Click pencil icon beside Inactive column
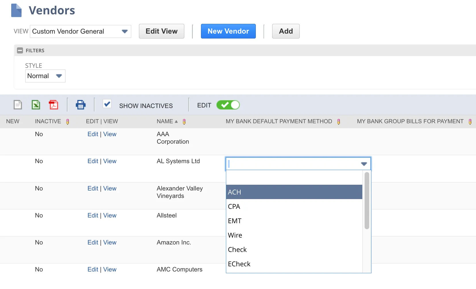The height and width of the screenshot is (289, 476). click(68, 122)
